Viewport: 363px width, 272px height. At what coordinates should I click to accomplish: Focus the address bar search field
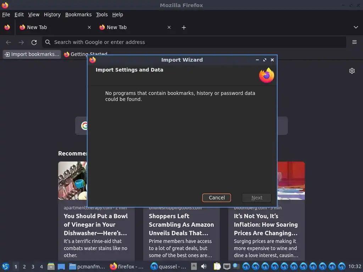(194, 42)
